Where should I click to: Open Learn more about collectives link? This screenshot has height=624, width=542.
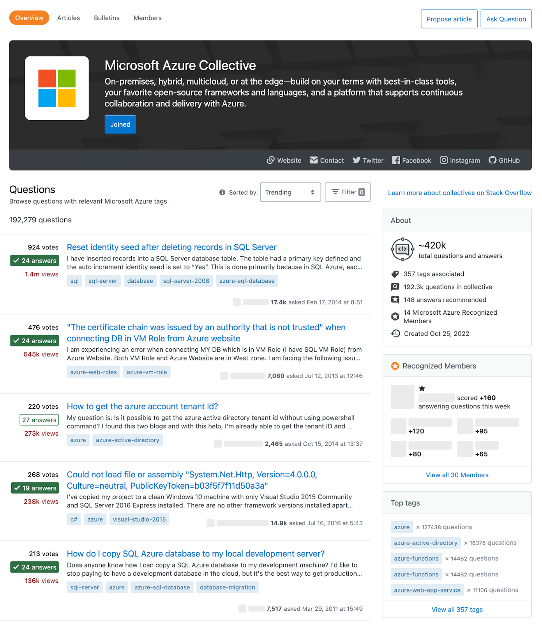[460, 193]
